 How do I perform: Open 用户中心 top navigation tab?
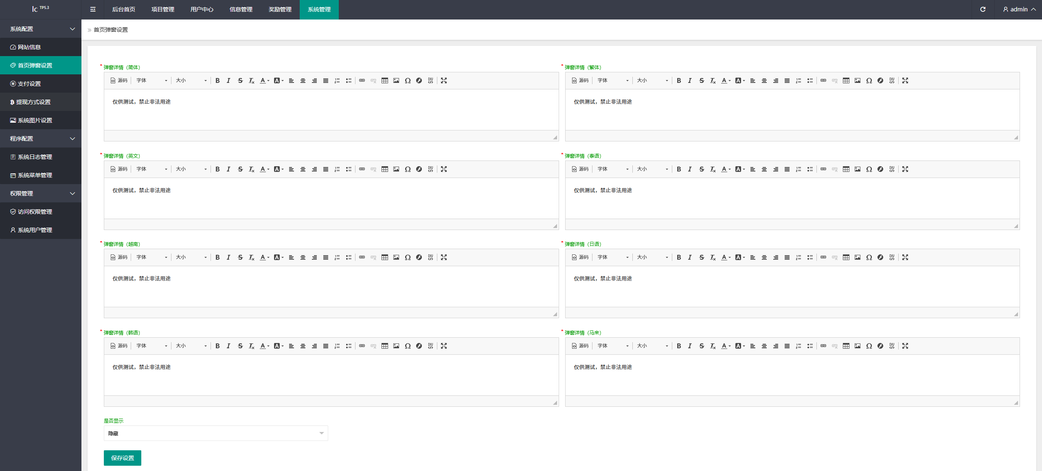(x=202, y=9)
